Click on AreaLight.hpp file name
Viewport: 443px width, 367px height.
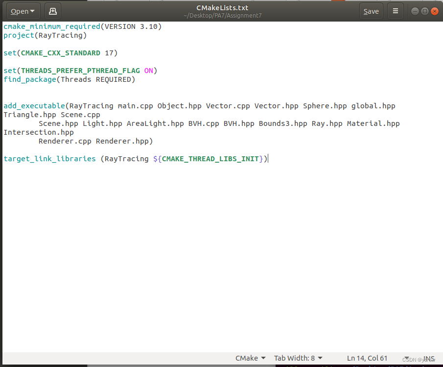(155, 123)
